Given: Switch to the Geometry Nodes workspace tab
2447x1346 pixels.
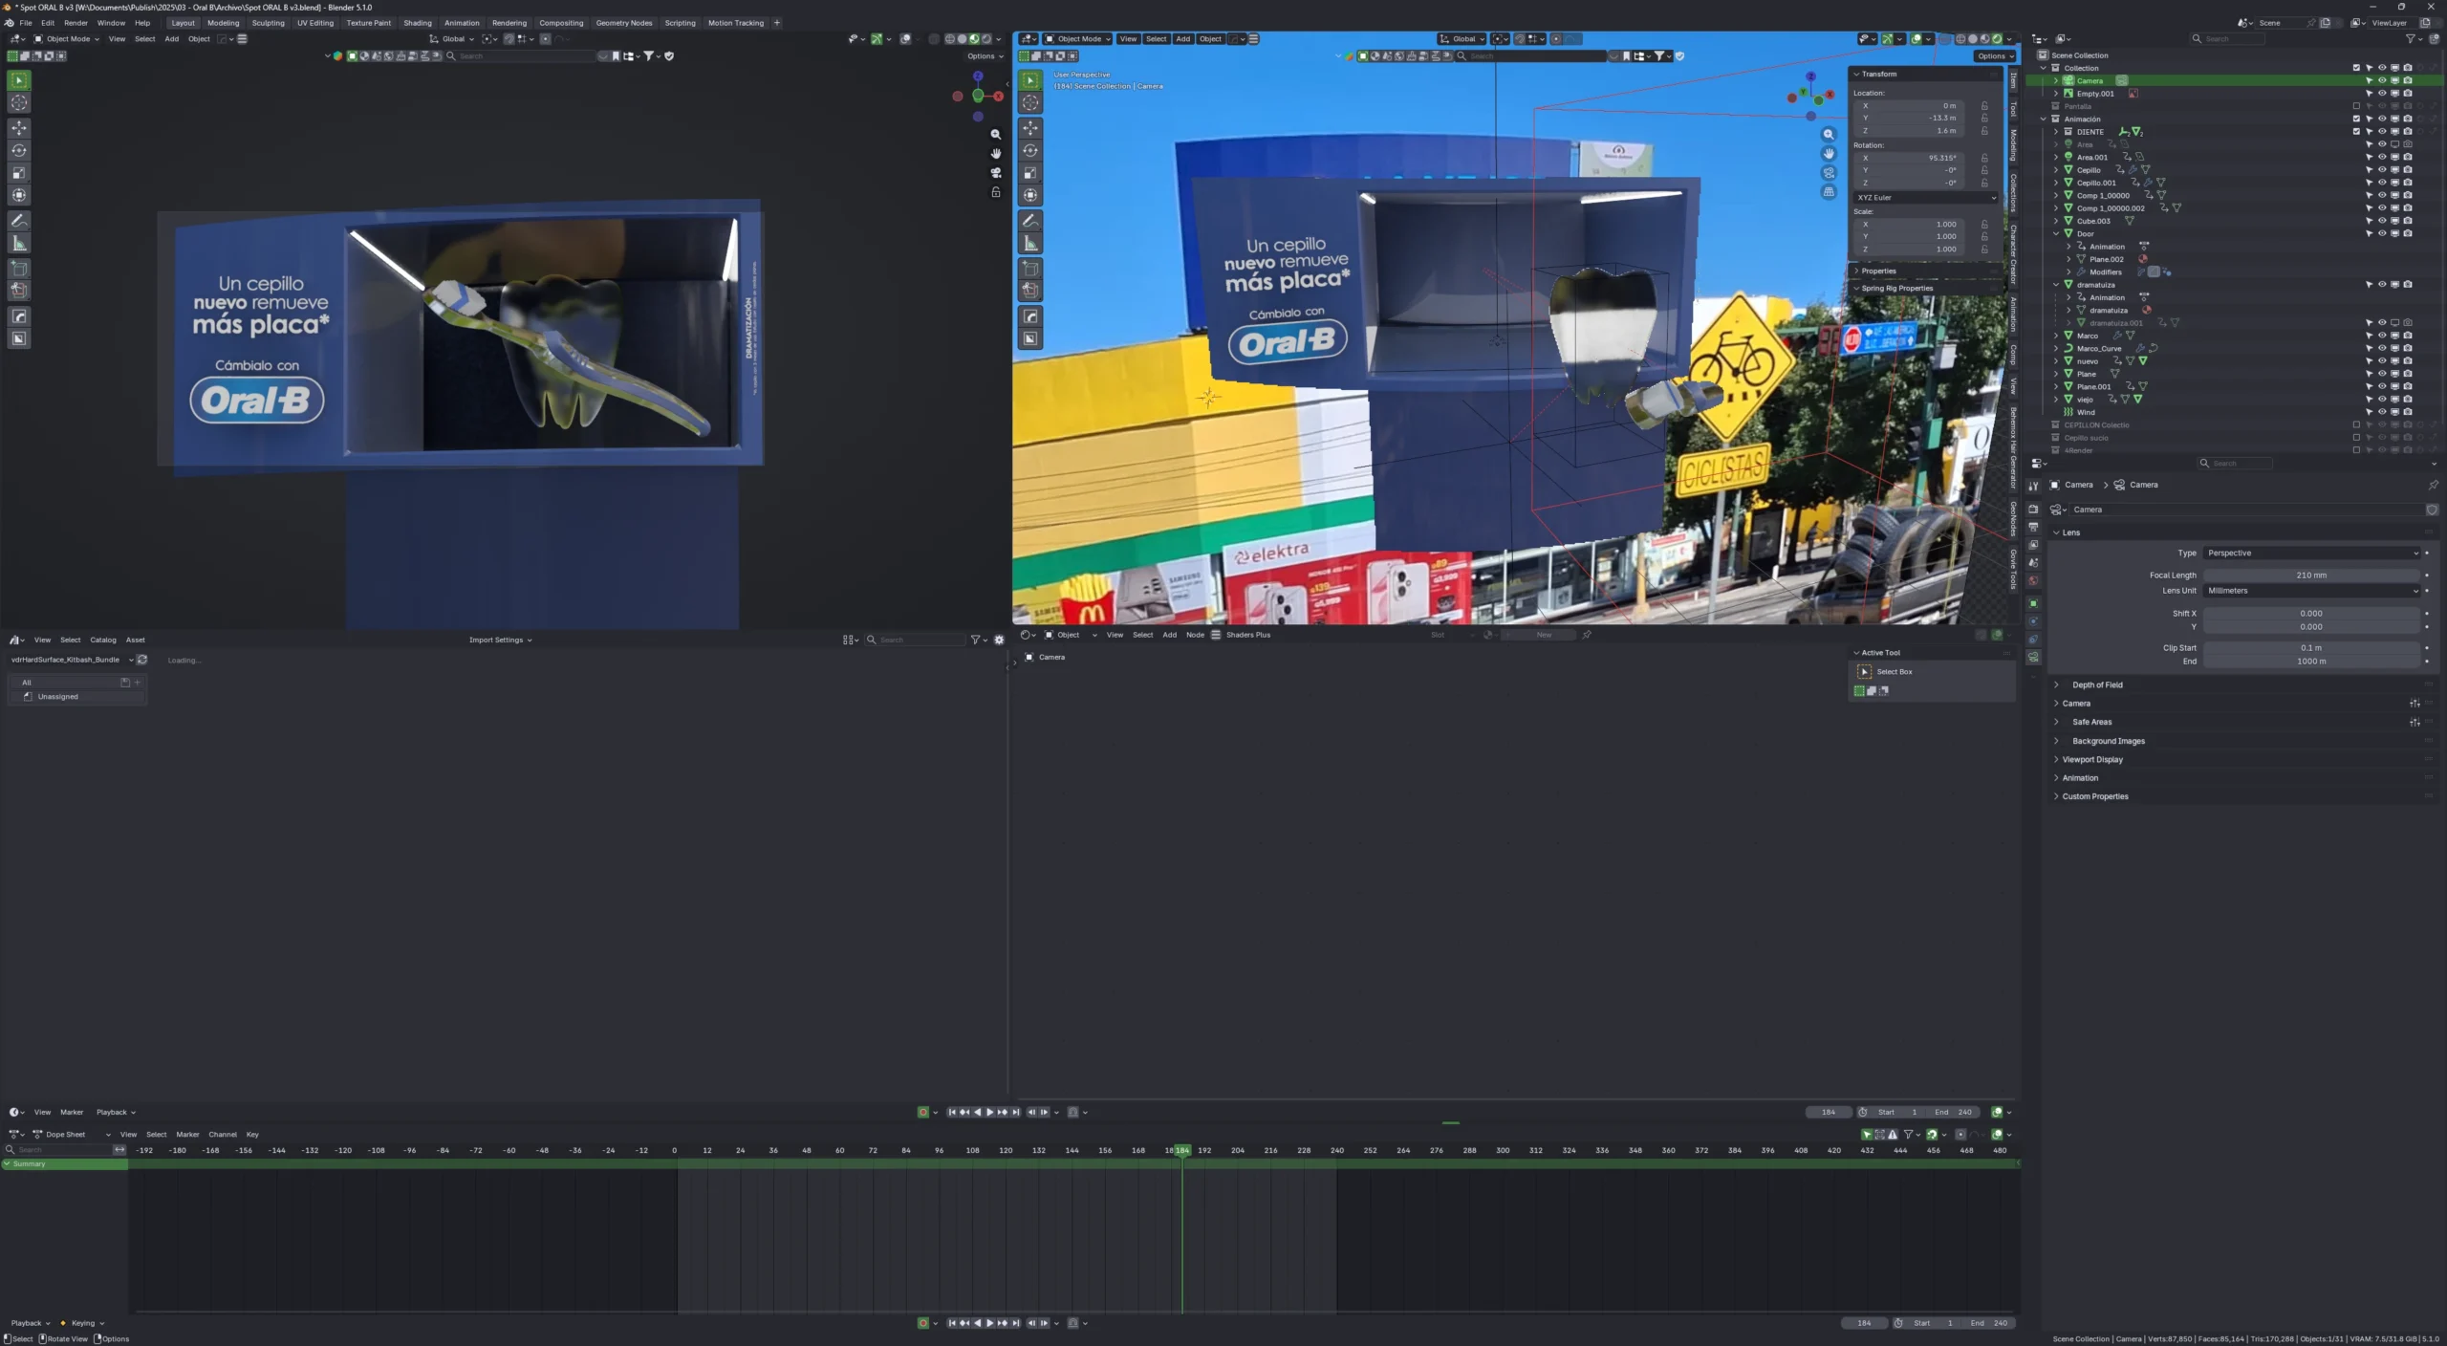Looking at the screenshot, I should pyautogui.click(x=624, y=23).
